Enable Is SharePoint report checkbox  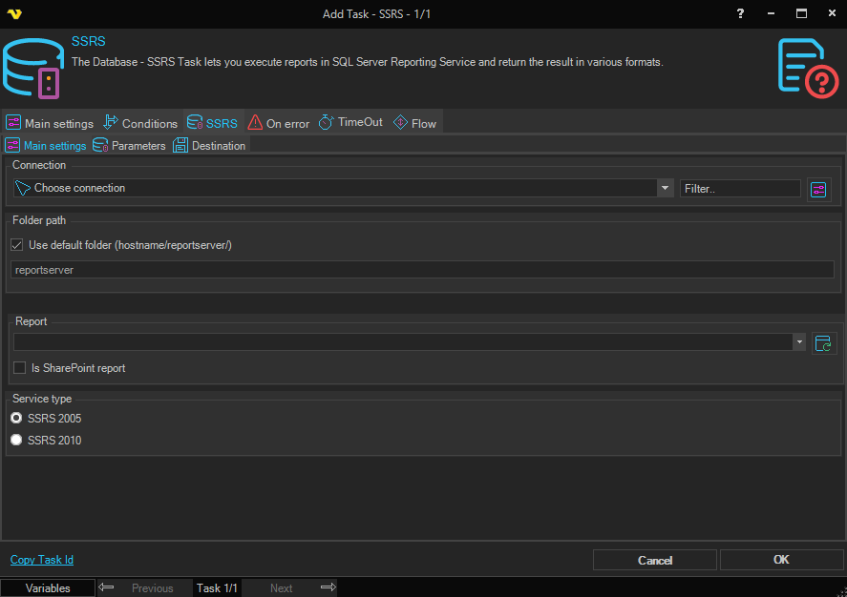click(x=20, y=368)
